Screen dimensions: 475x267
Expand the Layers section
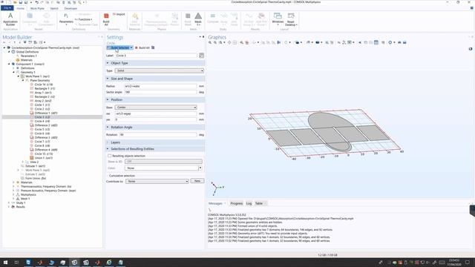pyautogui.click(x=108, y=142)
